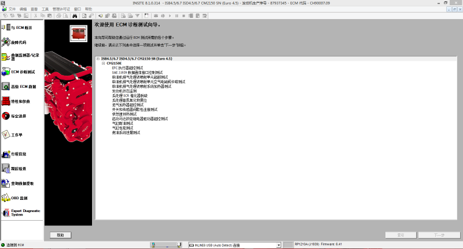
Task: Open the OBD 监测 sidebar item
Action: pyautogui.click(x=14, y=198)
